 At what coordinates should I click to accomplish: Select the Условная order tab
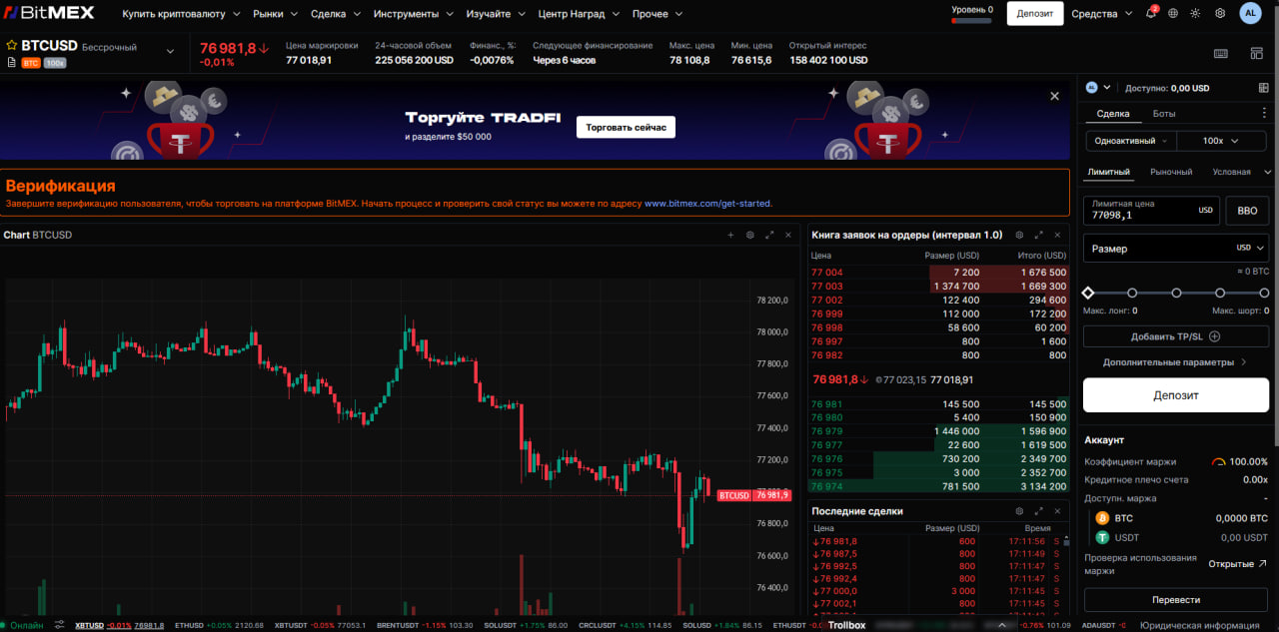pos(1231,172)
